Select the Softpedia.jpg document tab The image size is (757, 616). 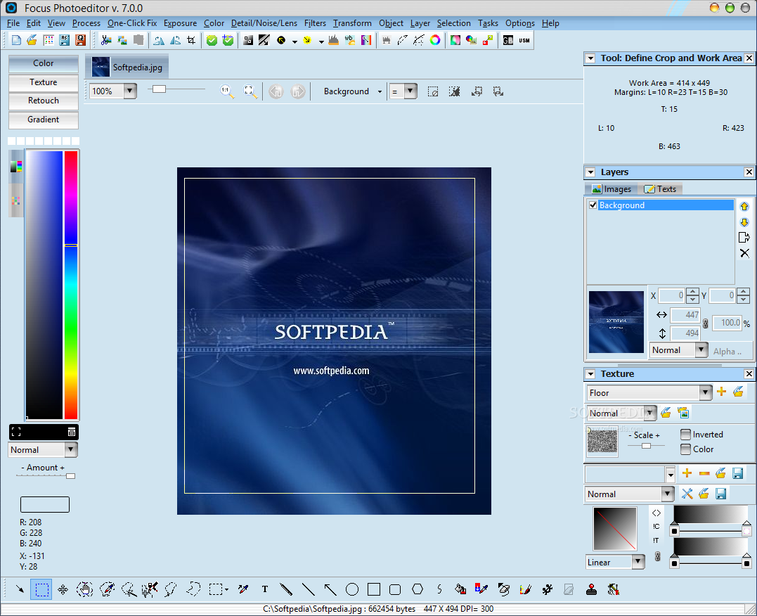click(127, 68)
